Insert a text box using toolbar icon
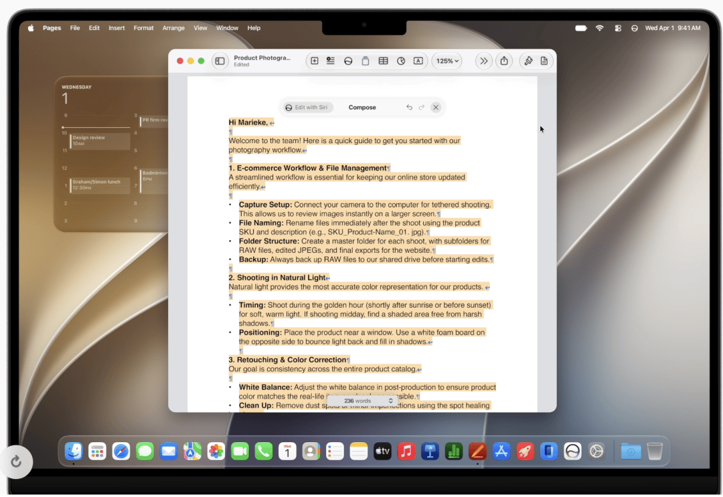 (x=418, y=61)
